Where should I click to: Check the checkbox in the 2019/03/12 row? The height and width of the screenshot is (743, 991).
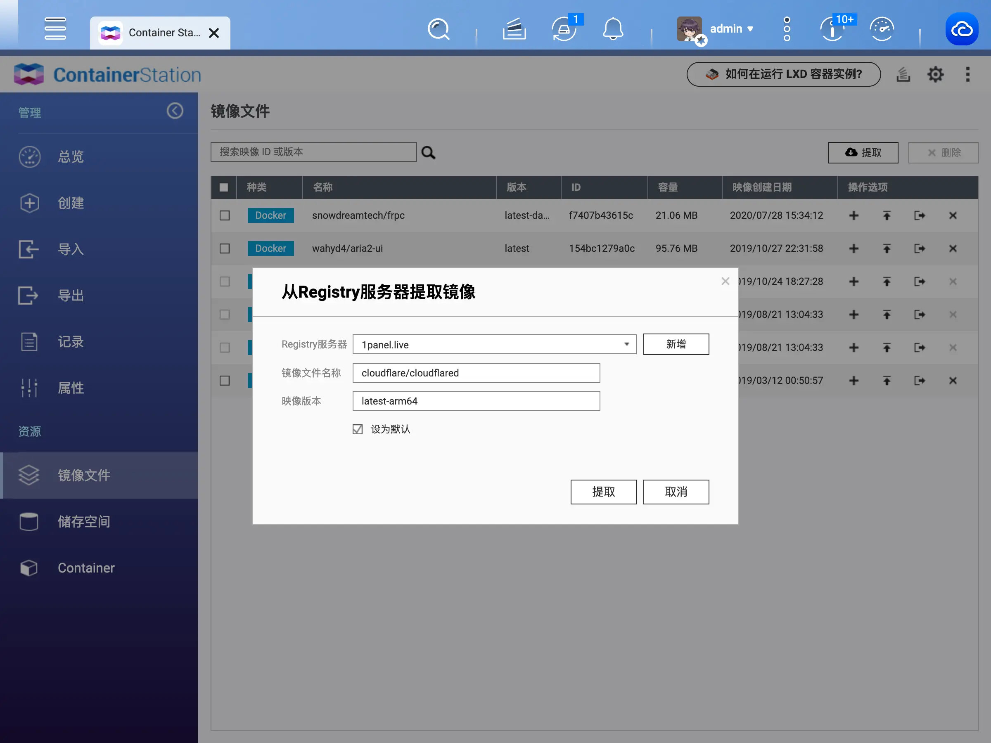pos(225,381)
